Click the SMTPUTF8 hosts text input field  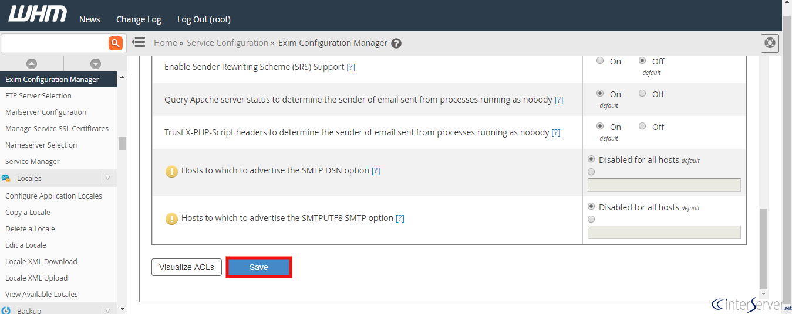point(664,232)
